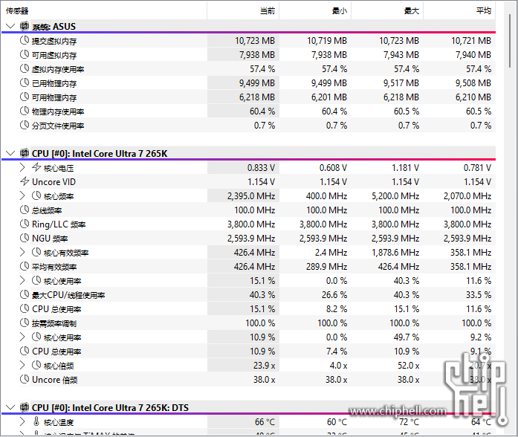
Task: Click the chip icon beside CPU [#0]: Intel Core Ultra 7 265K
Action: click(x=25, y=153)
